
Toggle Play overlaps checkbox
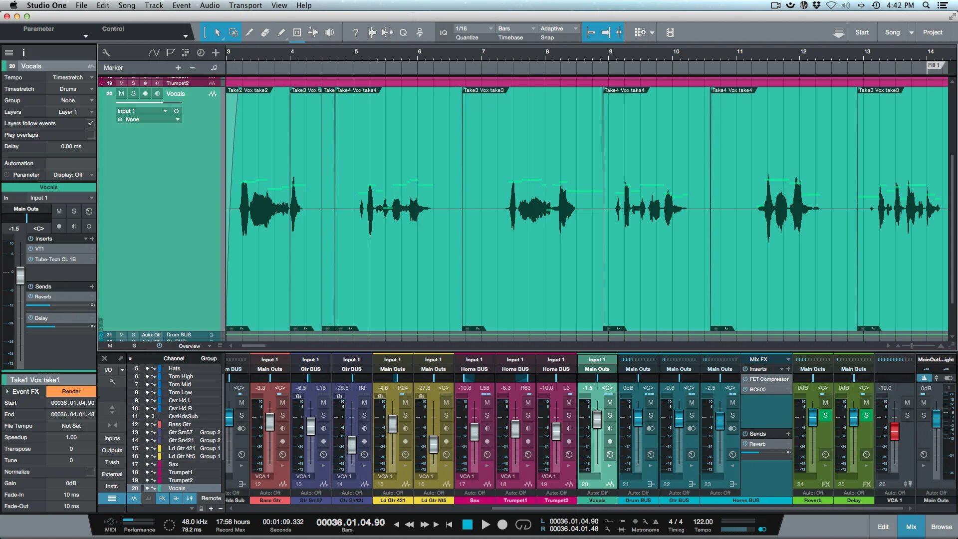(90, 135)
